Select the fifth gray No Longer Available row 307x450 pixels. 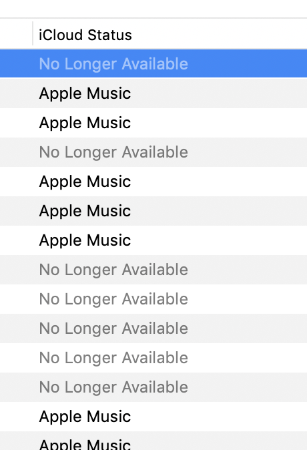[153, 358]
